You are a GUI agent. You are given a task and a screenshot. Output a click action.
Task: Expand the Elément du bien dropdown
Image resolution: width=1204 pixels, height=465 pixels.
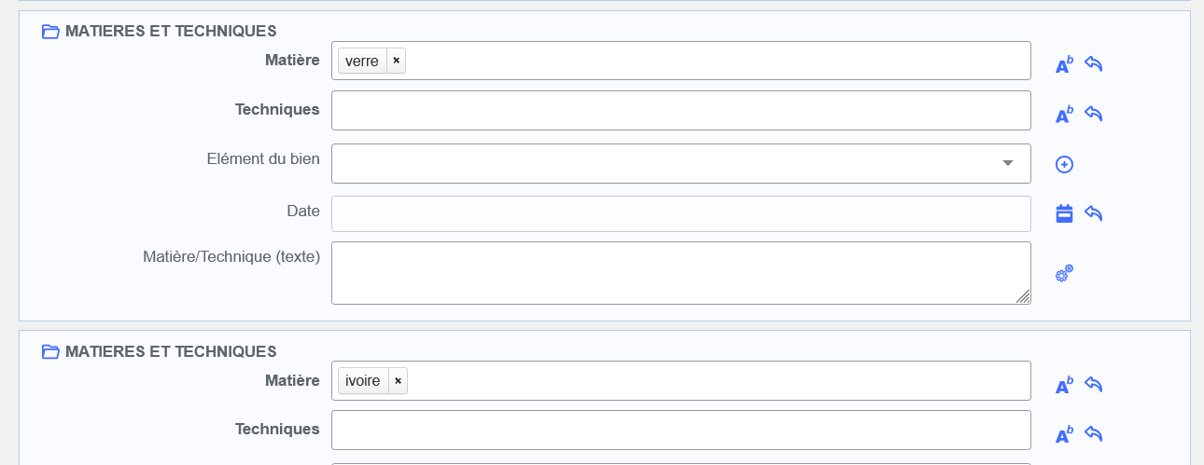1007,163
